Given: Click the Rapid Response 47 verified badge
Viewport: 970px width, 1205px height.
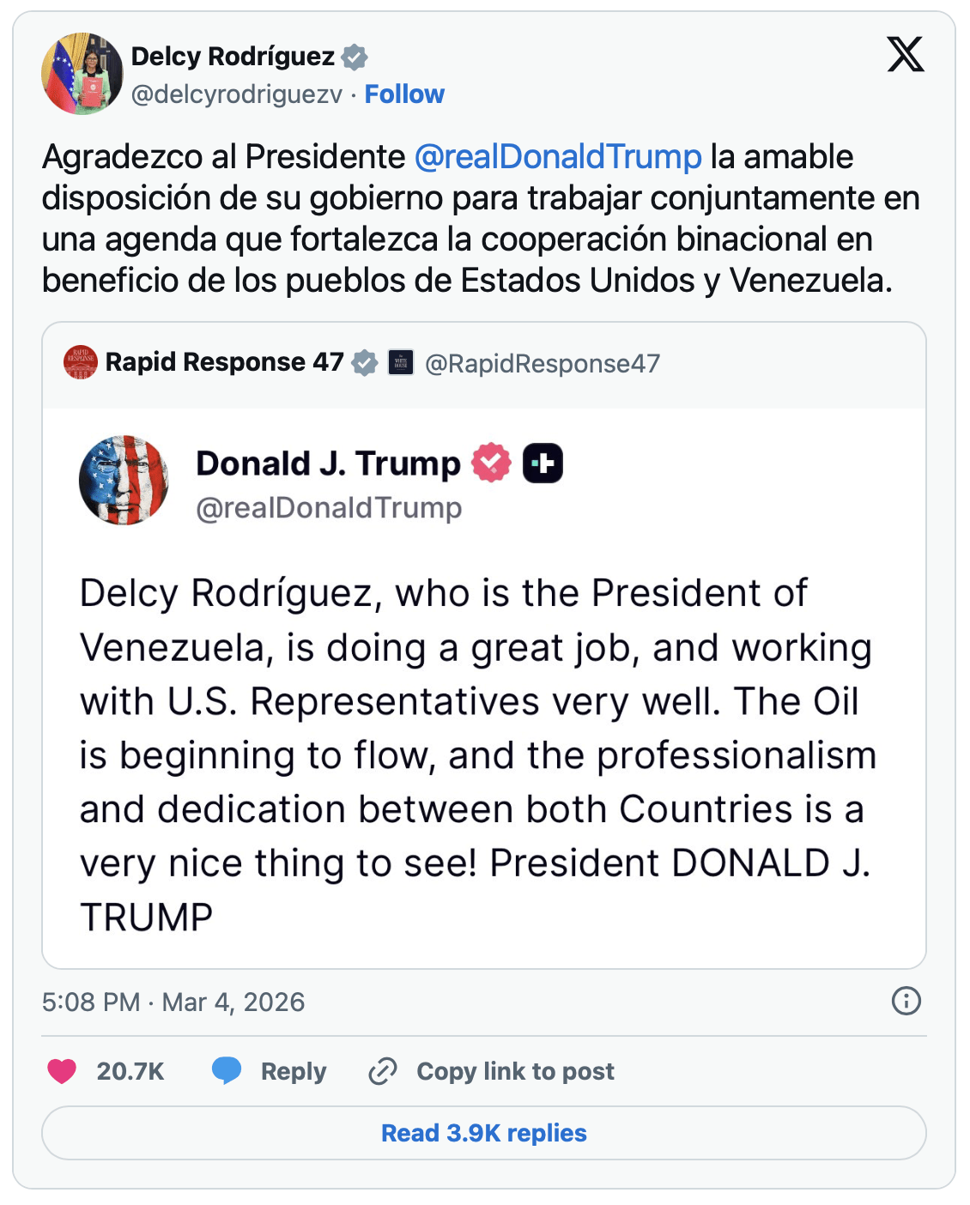Looking at the screenshot, I should 365,363.
